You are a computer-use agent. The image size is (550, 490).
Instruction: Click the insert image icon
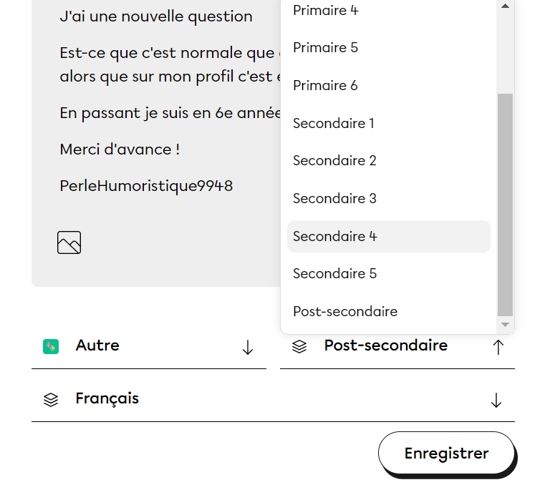[x=69, y=242]
